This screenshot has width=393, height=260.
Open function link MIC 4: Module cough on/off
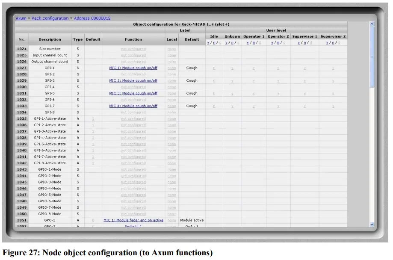pyautogui.click(x=133, y=106)
